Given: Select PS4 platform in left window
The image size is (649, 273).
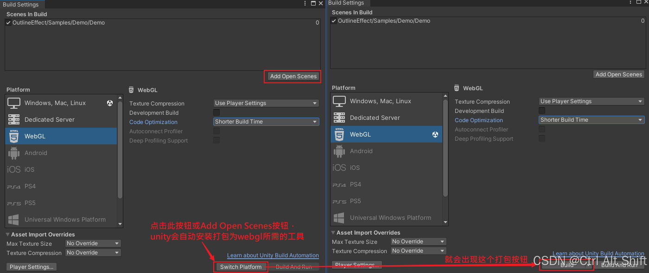Looking at the screenshot, I should pos(61,186).
